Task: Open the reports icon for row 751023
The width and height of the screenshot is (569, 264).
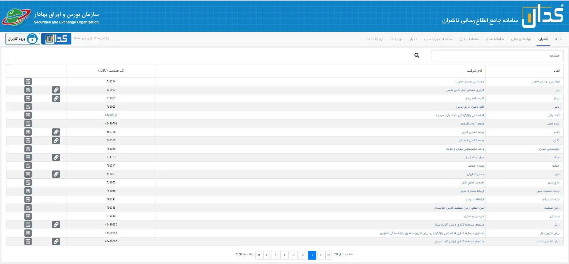Action: click(x=28, y=107)
